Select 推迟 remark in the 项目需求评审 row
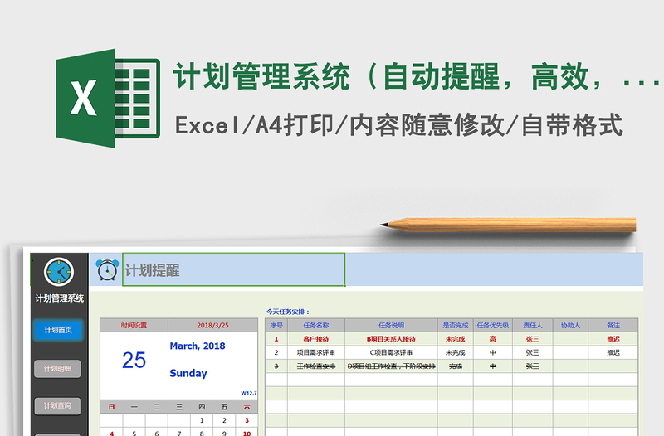Image resolution: width=664 pixels, height=436 pixels. (613, 352)
